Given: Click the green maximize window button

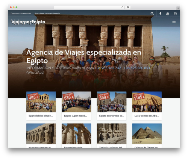Looking at the screenshot, I should coord(17,7).
